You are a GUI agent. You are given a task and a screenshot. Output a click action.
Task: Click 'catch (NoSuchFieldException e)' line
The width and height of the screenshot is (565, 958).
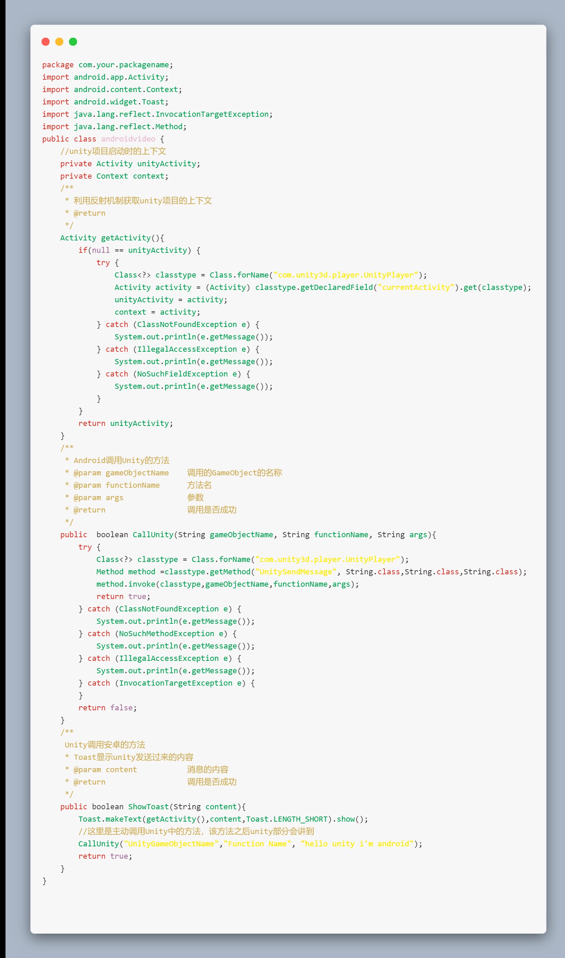pyautogui.click(x=173, y=374)
